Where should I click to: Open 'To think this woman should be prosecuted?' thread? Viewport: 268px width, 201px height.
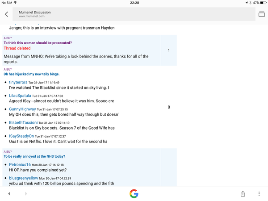pyautogui.click(x=38, y=43)
